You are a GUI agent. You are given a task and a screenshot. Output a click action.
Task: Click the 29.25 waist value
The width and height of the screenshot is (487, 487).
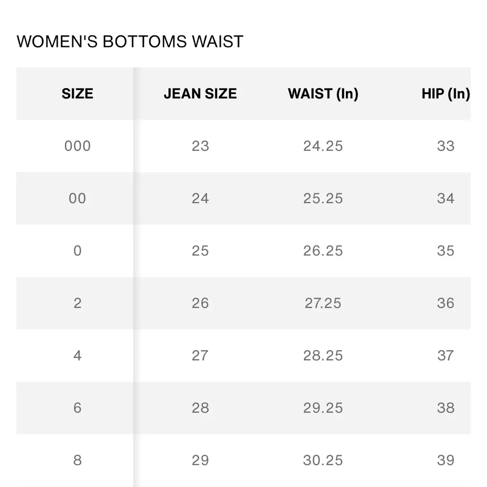click(323, 408)
